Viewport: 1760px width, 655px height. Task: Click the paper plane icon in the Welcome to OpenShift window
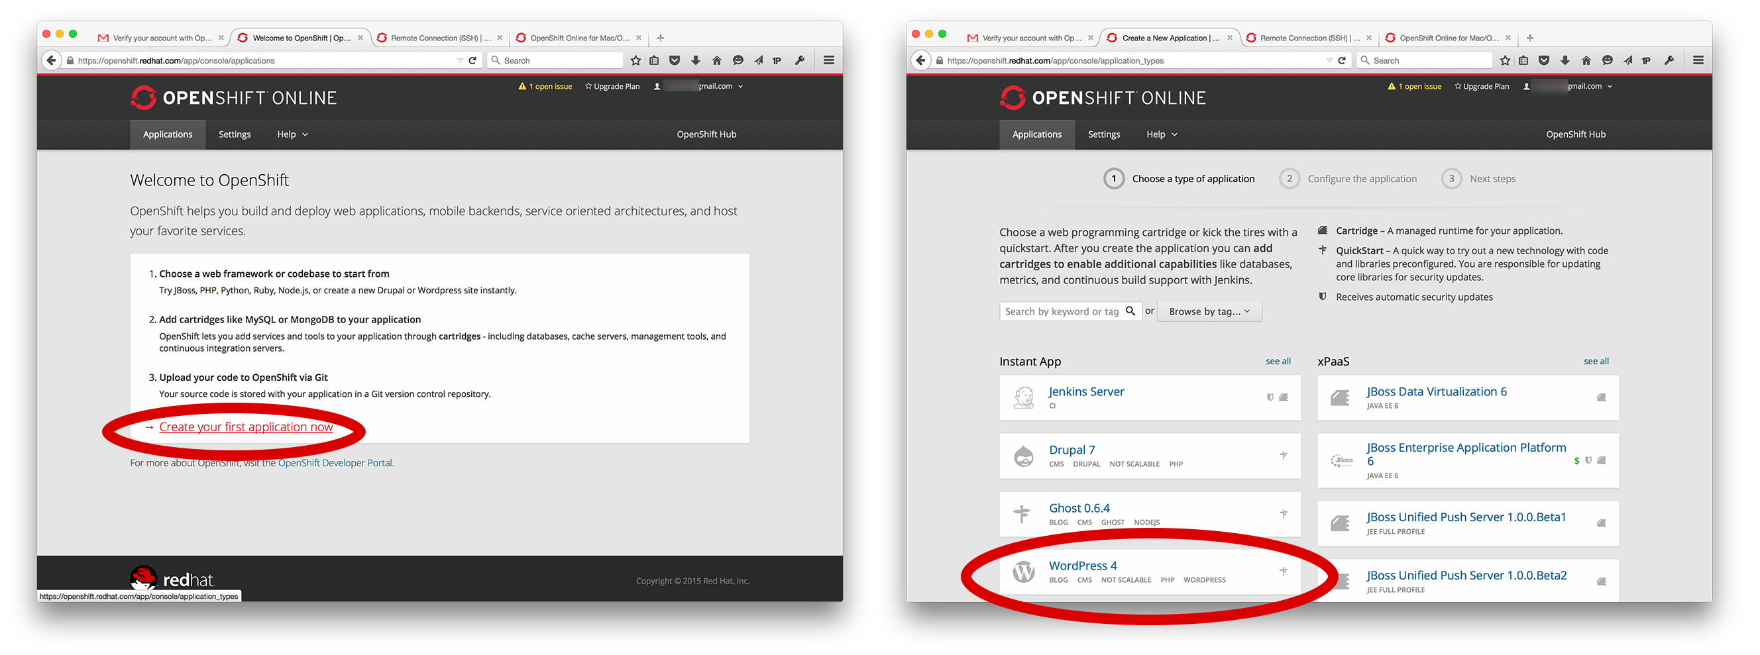click(x=758, y=60)
